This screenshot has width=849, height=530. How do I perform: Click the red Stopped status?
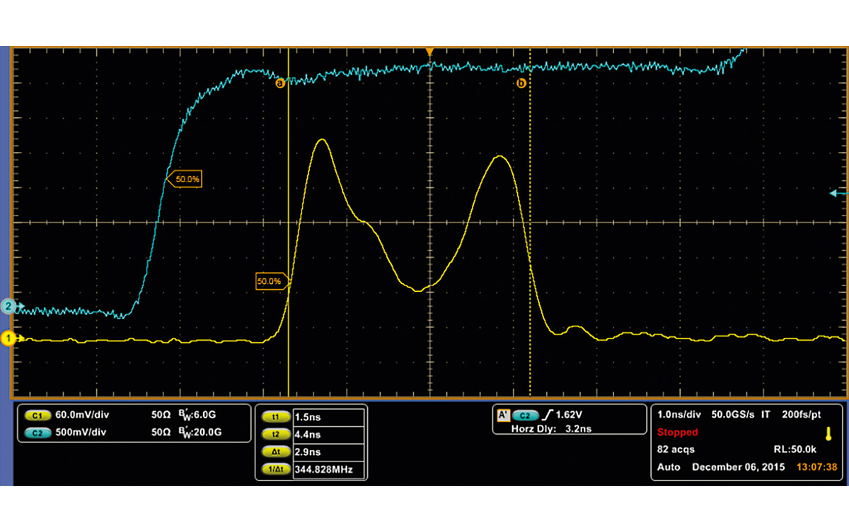pos(677,432)
